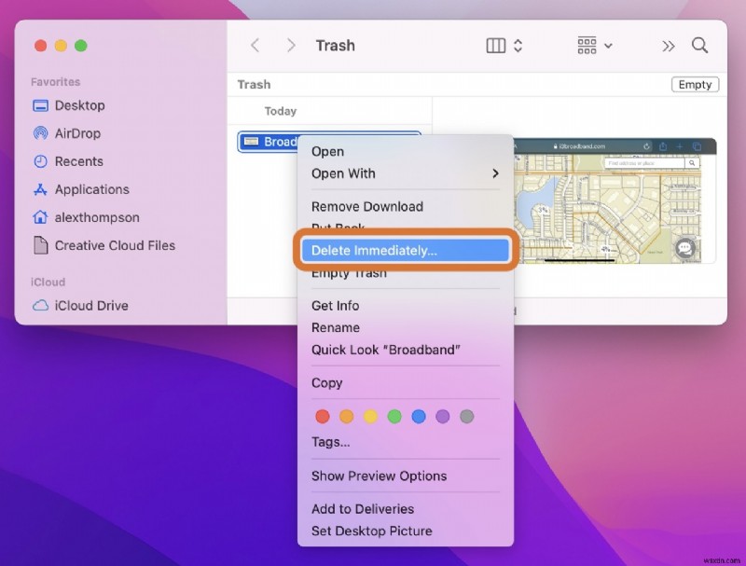Click the search magnifier icon
The width and height of the screenshot is (746, 566).
tap(699, 45)
